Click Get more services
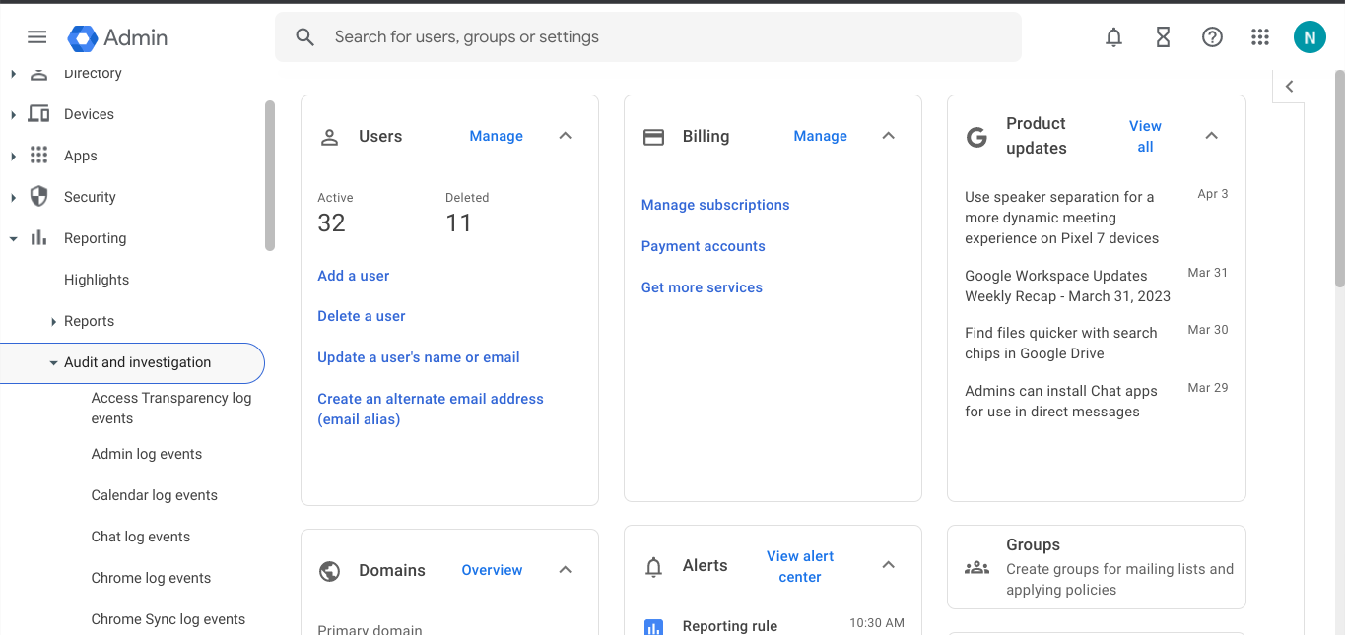The image size is (1345, 635). pos(702,287)
